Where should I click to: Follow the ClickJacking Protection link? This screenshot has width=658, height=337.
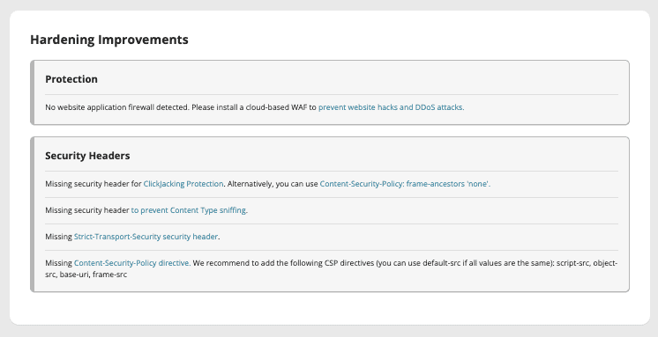click(183, 184)
